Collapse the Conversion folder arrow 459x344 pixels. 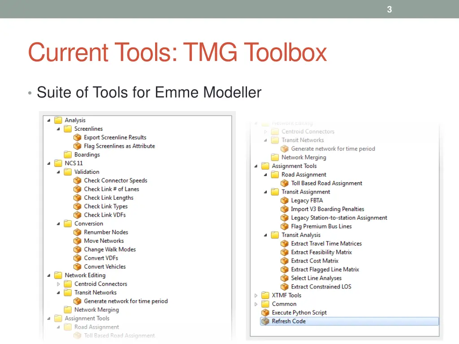tap(58, 224)
